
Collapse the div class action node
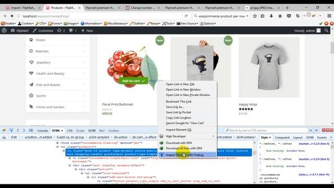tap(76, 169)
